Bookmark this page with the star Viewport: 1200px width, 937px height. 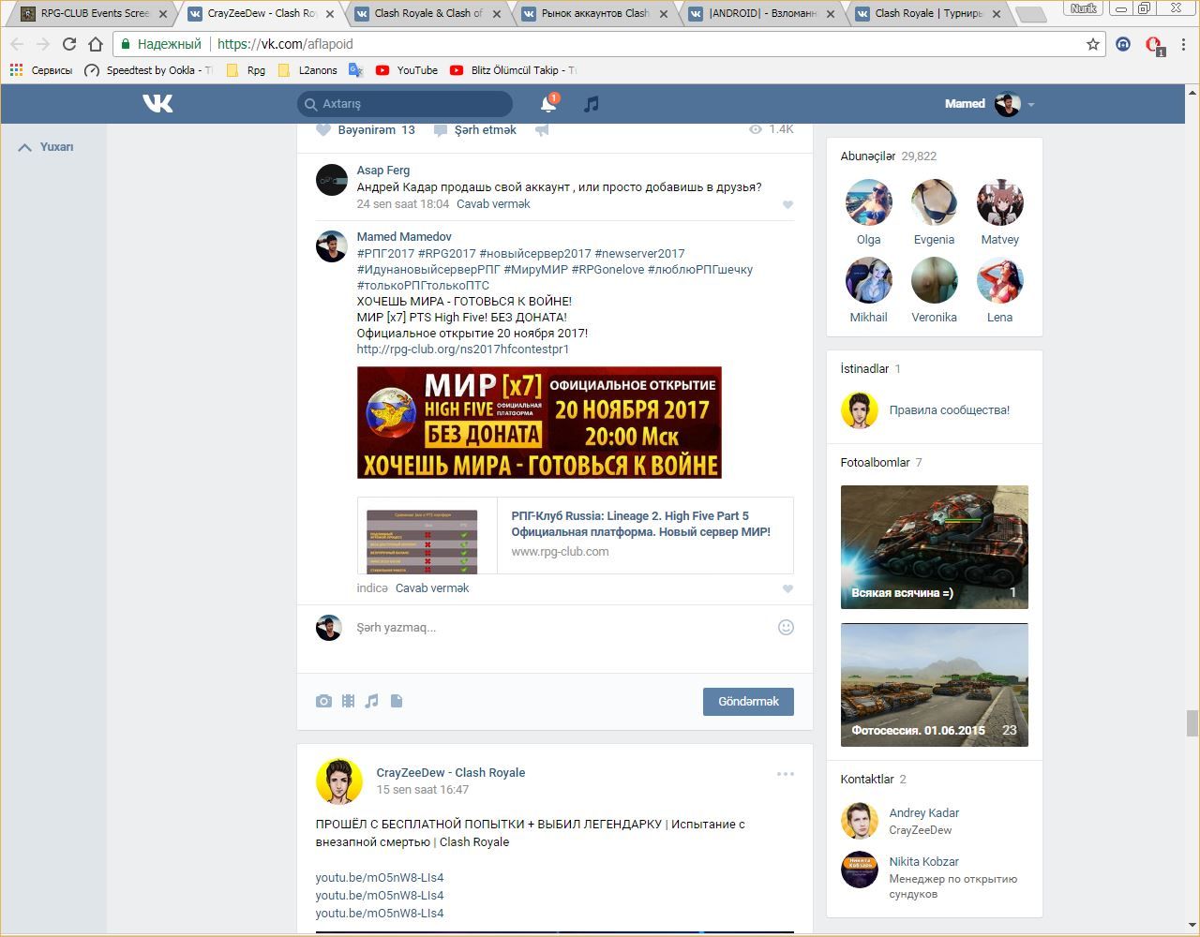[x=1092, y=44]
